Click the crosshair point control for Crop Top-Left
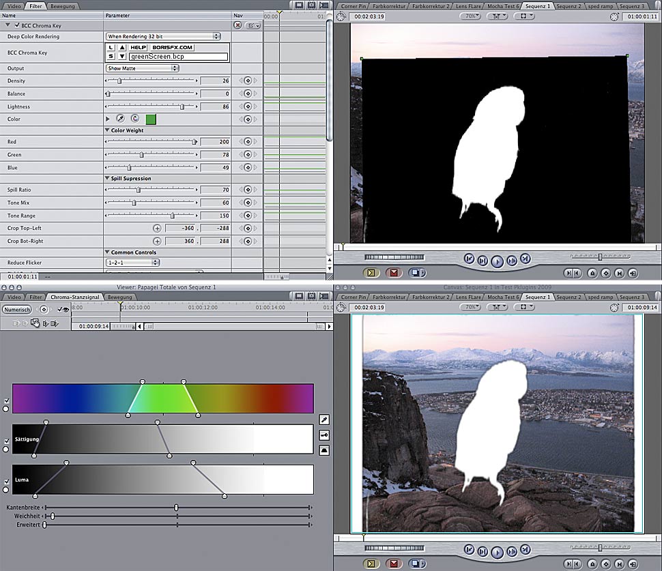The width and height of the screenshot is (662, 571). [157, 229]
